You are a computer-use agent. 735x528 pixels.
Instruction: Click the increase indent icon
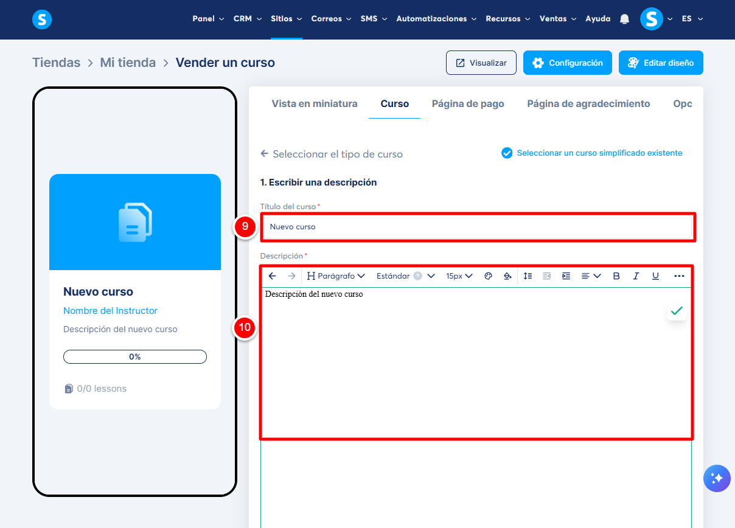tap(566, 276)
